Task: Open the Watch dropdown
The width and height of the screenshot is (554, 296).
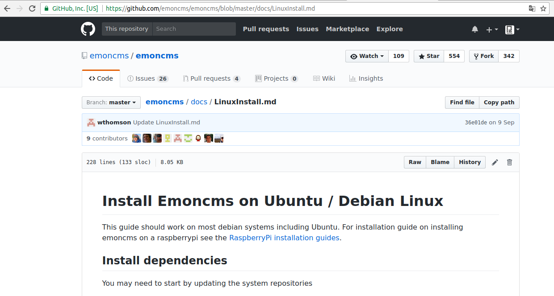Action: tap(367, 56)
